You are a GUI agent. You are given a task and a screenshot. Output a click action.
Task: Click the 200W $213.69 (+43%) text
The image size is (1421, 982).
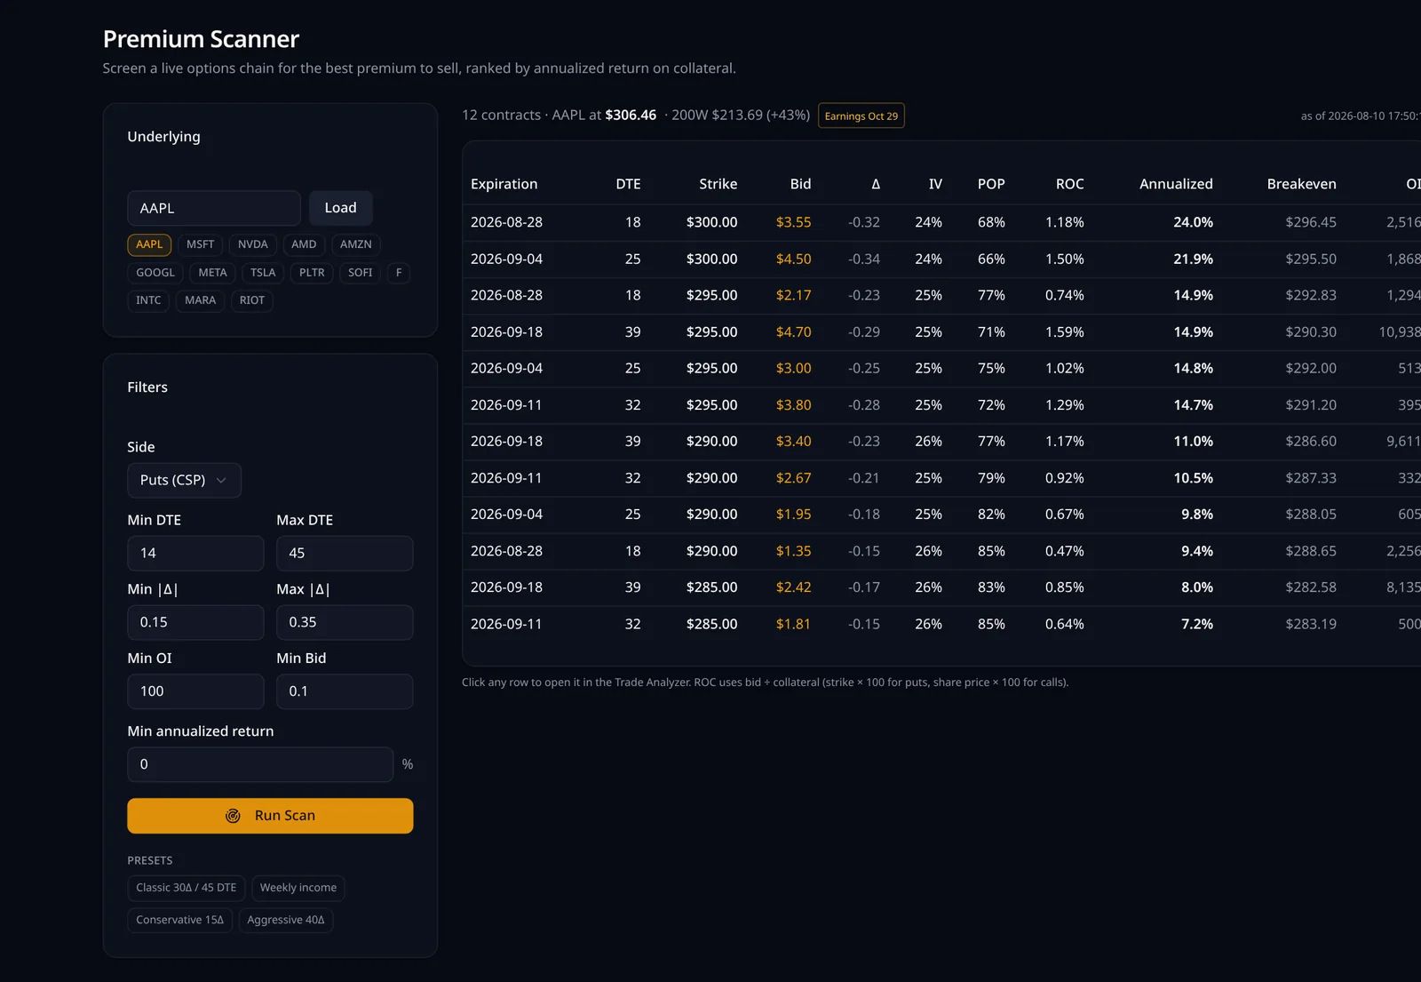[x=741, y=116]
